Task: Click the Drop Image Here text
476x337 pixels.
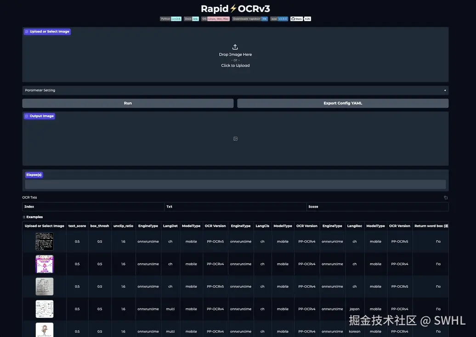Action: coord(235,55)
